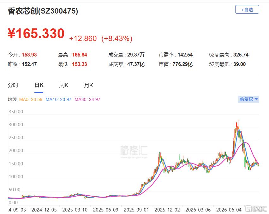Screen dimensions: 269x214
Task: Click the percentage change (+8.43%)
Action: coord(117,39)
